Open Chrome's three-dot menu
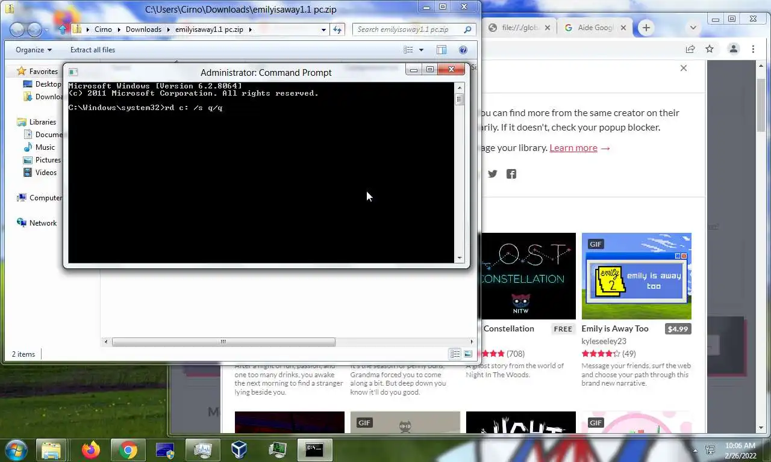Image resolution: width=771 pixels, height=462 pixels. [754, 49]
